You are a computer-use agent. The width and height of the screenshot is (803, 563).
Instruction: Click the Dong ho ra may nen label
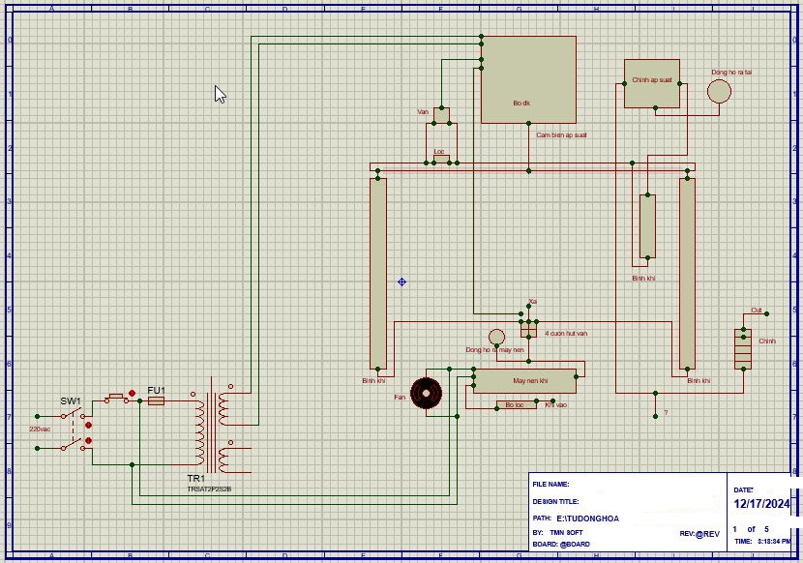494,350
